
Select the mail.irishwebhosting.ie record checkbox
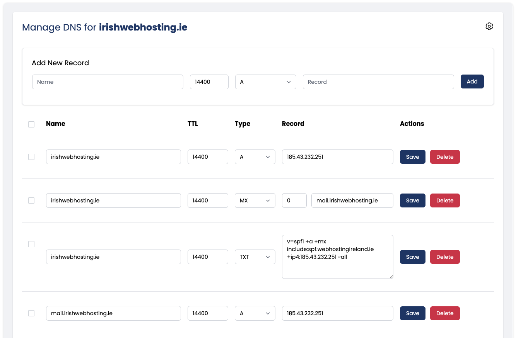click(31, 313)
